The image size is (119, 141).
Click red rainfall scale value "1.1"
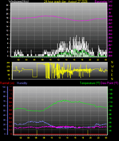[10, 90]
